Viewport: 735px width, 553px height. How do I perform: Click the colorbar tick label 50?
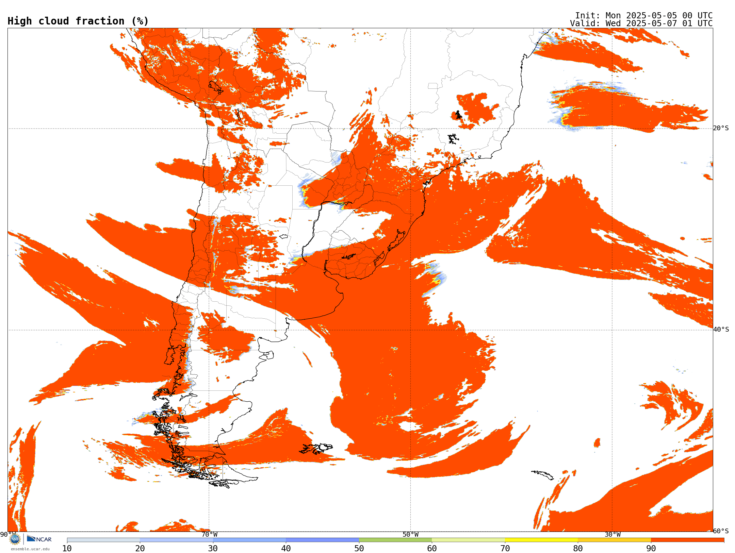[359, 549]
